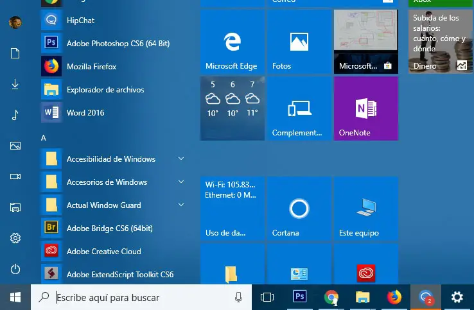Expand the Actual Window Guard folder chevron

tap(181, 205)
